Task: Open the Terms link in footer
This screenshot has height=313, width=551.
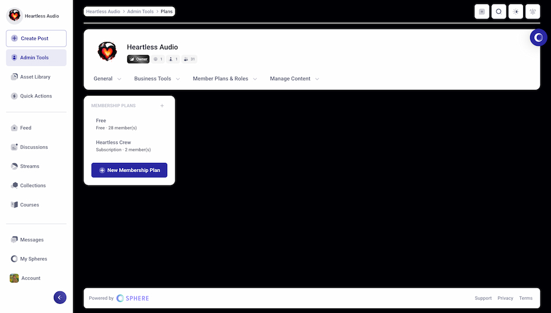Action: point(525,299)
